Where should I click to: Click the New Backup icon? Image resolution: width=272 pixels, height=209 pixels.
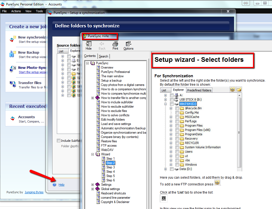point(13,54)
